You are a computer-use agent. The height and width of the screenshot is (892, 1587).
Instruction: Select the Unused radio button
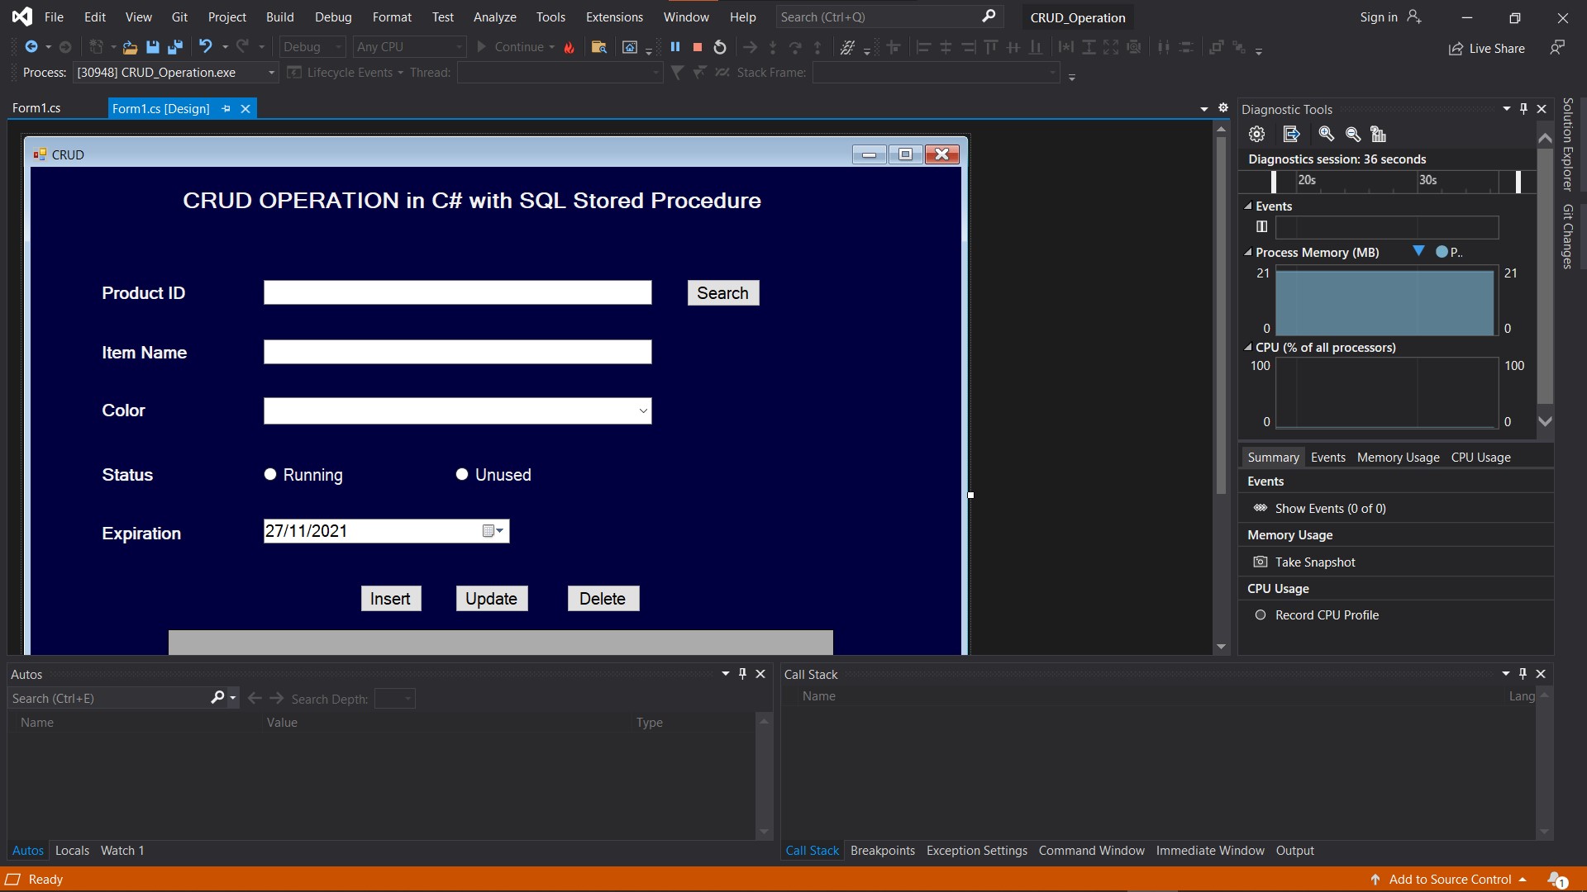coord(462,474)
